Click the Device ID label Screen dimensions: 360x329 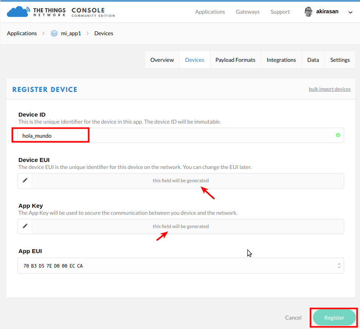(x=32, y=115)
